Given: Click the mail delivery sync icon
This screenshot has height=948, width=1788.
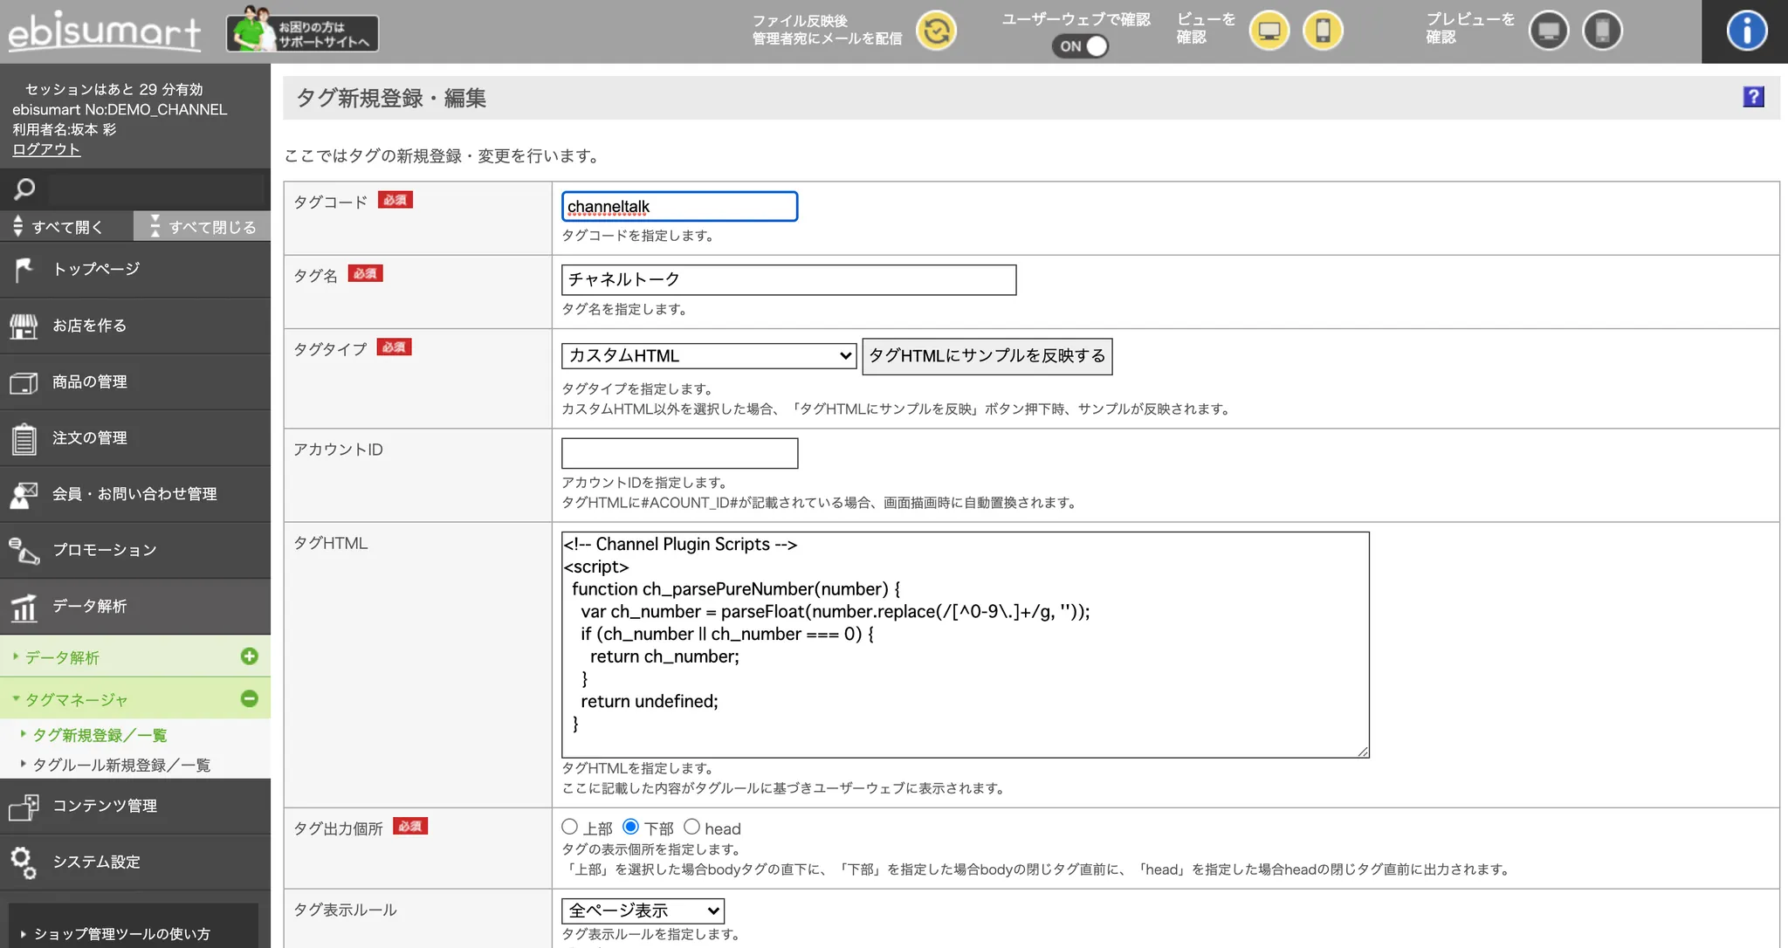Looking at the screenshot, I should pyautogui.click(x=936, y=31).
